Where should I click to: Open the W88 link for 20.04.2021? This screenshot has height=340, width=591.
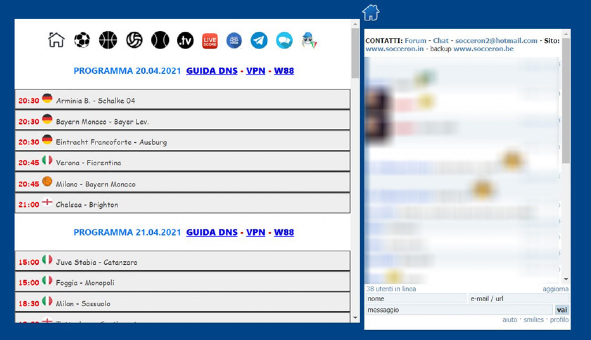284,71
